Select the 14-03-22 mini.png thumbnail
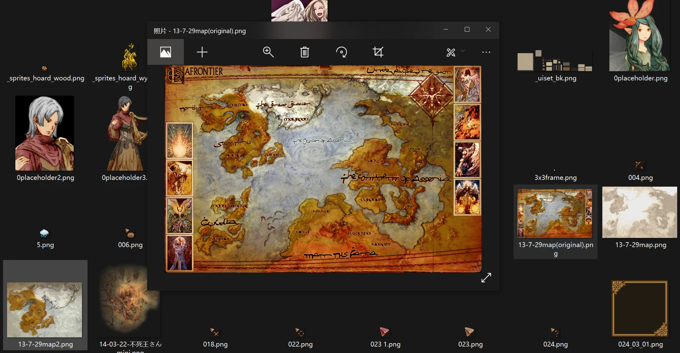Screen dimensions: 680x353 pos(129,299)
